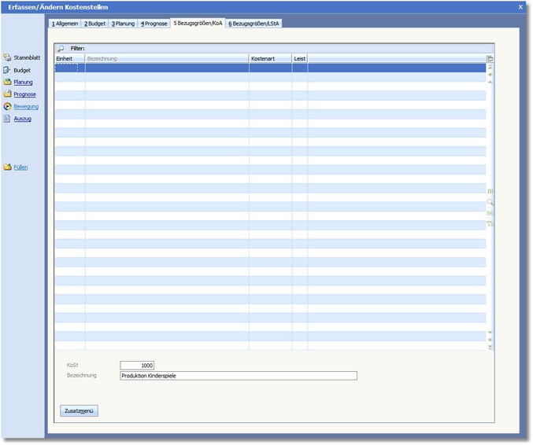This screenshot has width=533, height=445.
Task: Select the 6 Bezugsgrößen/LStA tab
Action: coord(254,24)
